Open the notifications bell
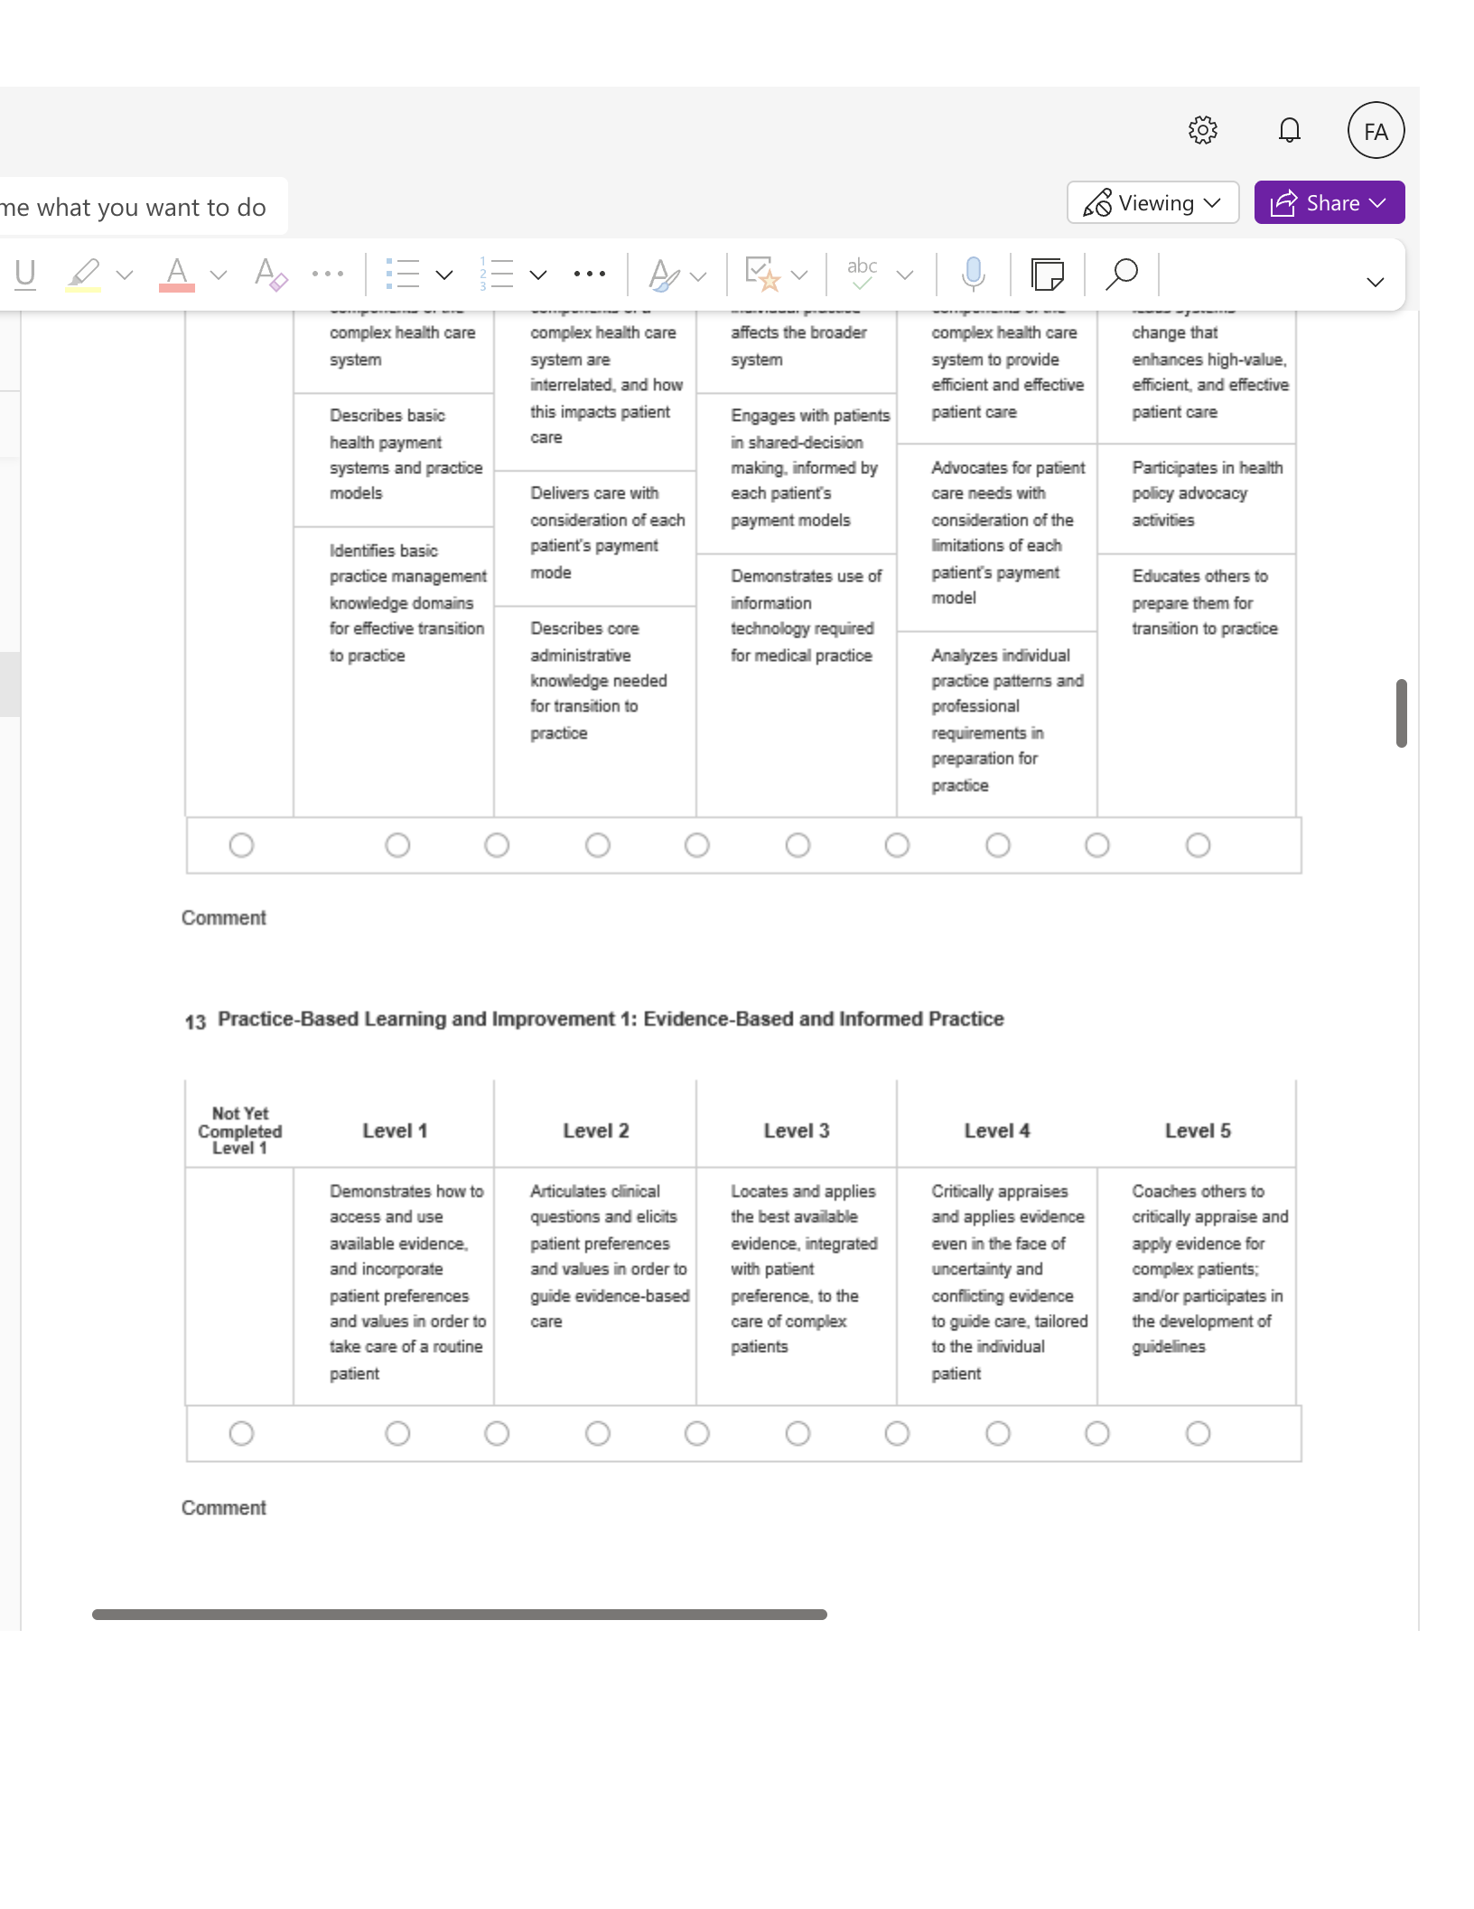The height and width of the screenshot is (1909, 1474). coord(1289,131)
